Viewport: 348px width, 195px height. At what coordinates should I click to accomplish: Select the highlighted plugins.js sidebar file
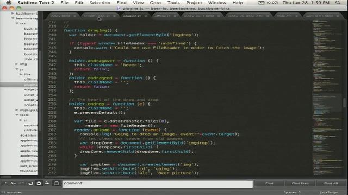pyautogui.click(x=19, y=84)
